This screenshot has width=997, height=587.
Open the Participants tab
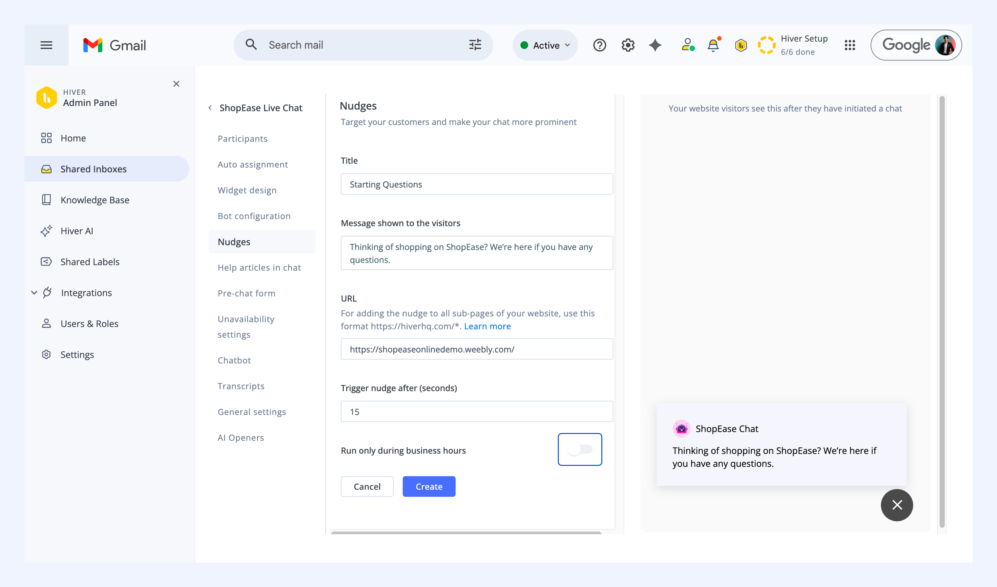(x=242, y=139)
